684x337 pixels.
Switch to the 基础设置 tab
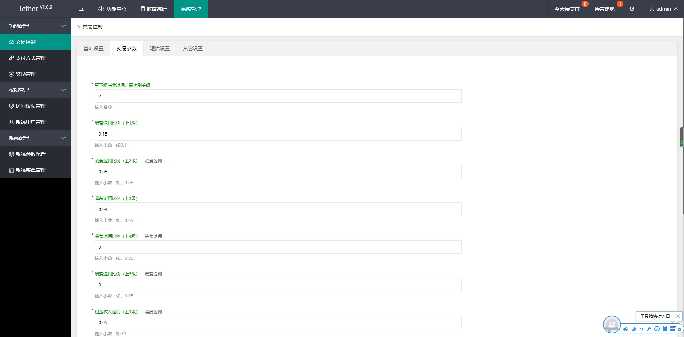[93, 48]
